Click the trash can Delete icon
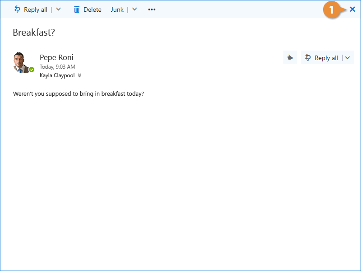Screen dimensions: 361x271 (77, 9)
